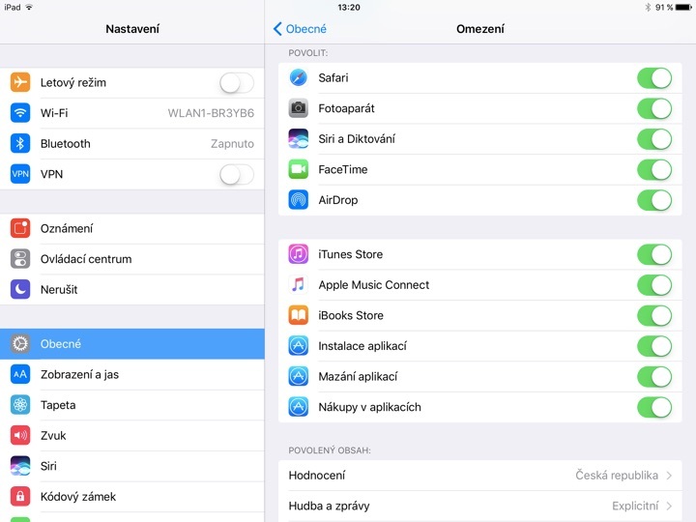
Task: Tap the Hodnocení label
Action: pyautogui.click(x=317, y=476)
